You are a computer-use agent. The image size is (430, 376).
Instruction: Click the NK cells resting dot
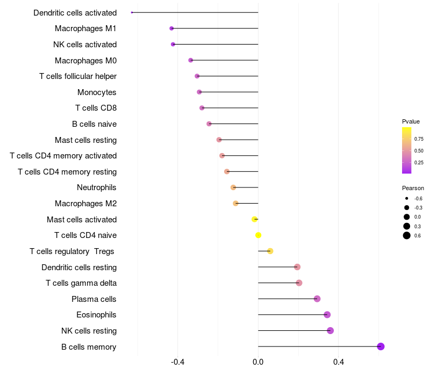330,330
